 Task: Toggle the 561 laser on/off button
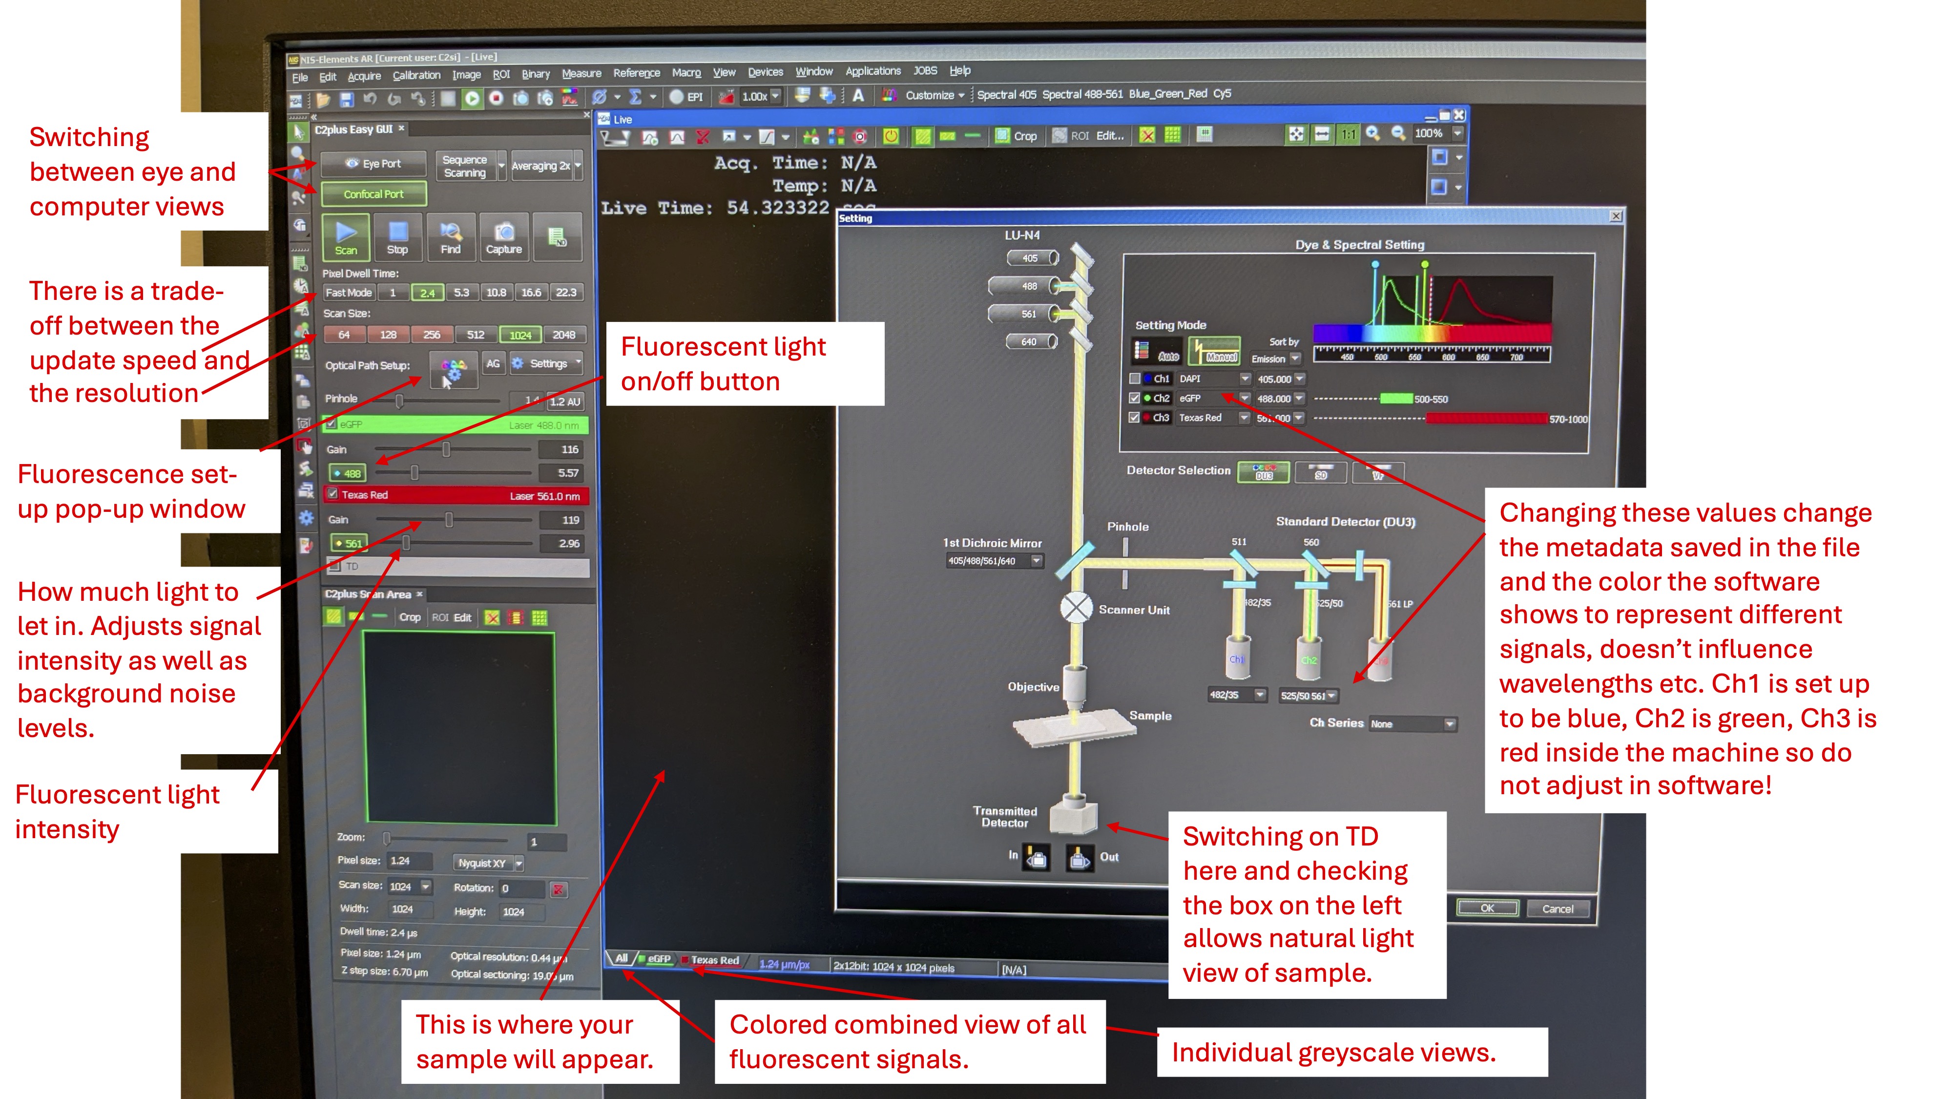click(x=350, y=543)
